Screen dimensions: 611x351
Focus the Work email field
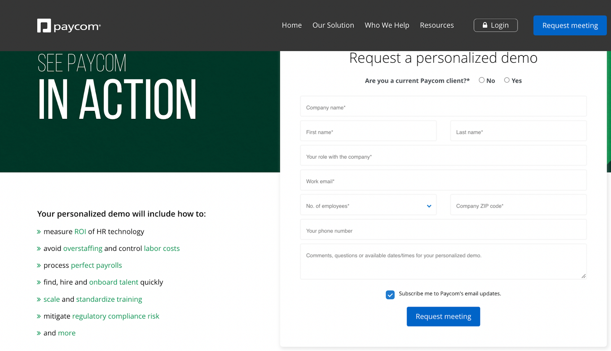[443, 180]
